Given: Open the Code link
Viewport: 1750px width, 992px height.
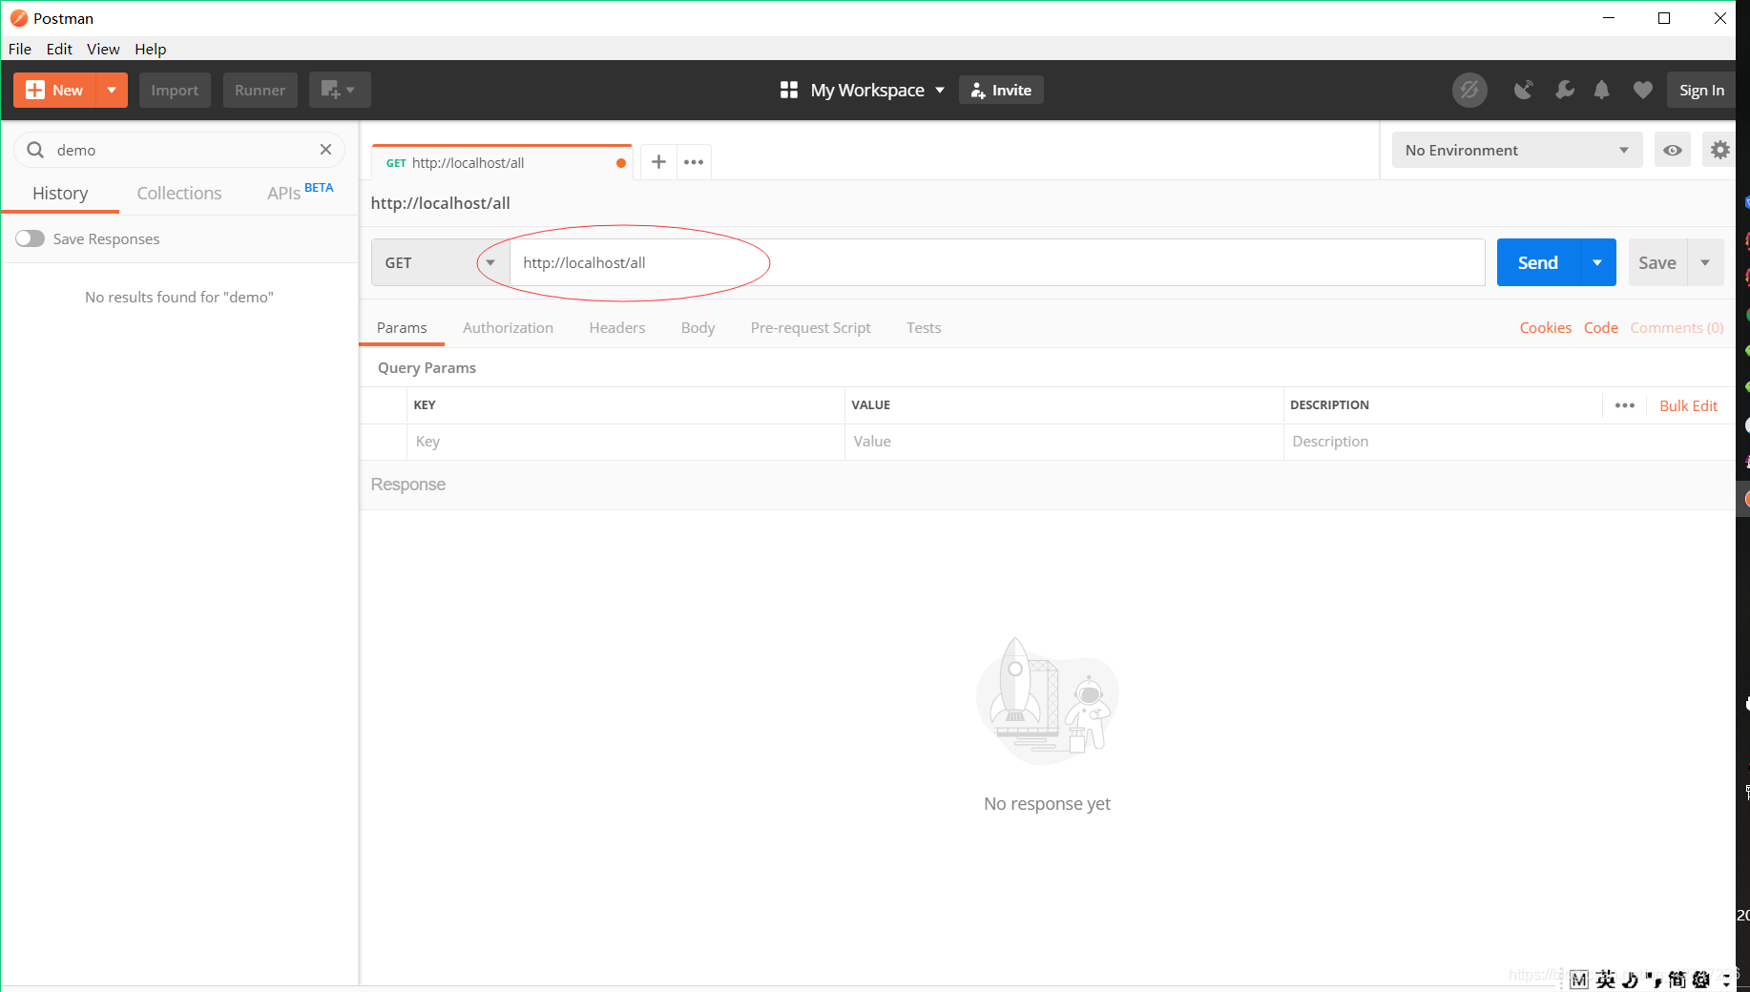Looking at the screenshot, I should 1600,327.
